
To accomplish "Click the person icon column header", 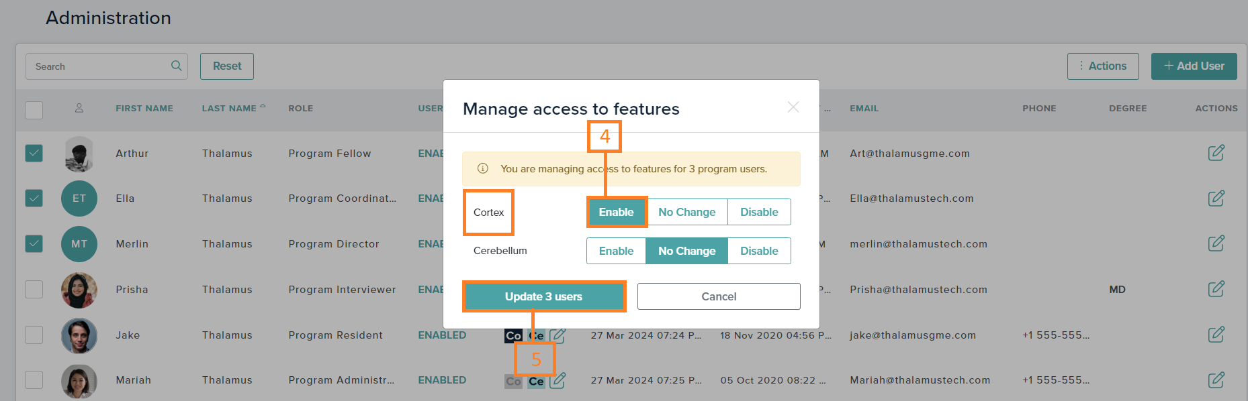I will click(x=79, y=108).
